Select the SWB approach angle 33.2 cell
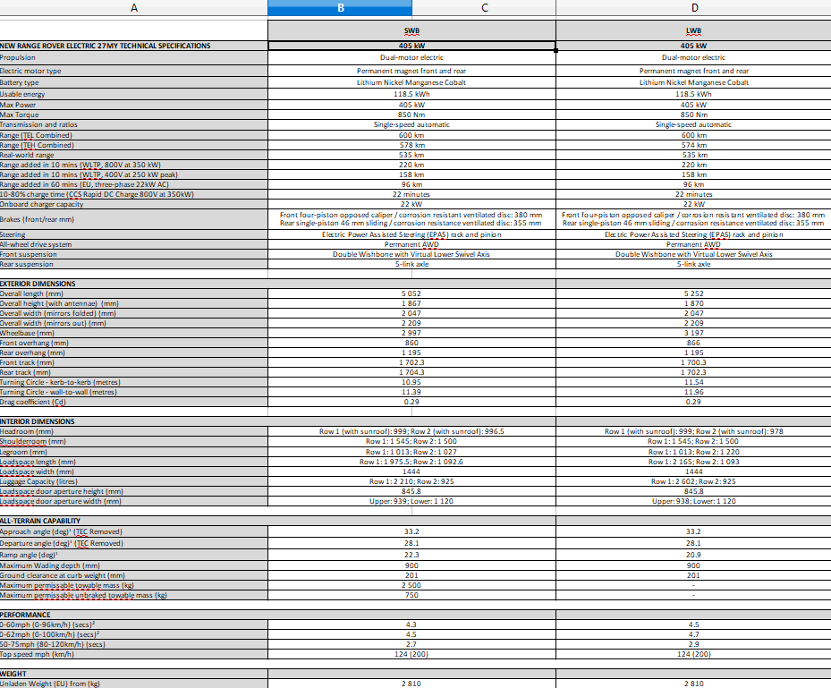The height and width of the screenshot is (688, 831). (411, 531)
